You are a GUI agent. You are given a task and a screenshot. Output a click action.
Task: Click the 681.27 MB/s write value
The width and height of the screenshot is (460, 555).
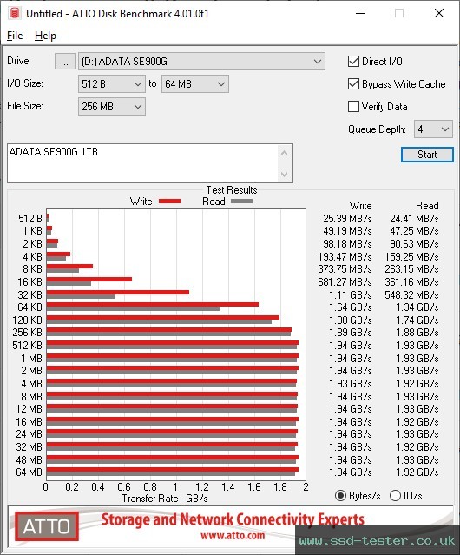point(345,281)
